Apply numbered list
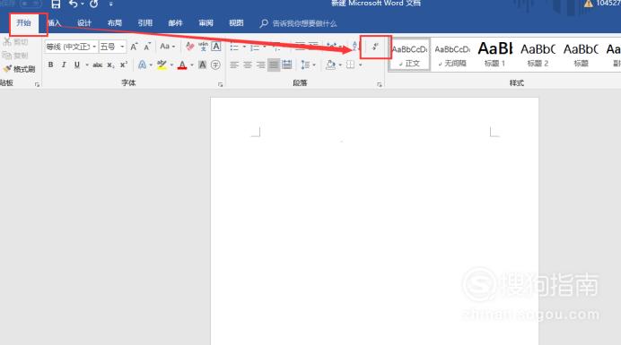The image size is (621, 345). 255,47
